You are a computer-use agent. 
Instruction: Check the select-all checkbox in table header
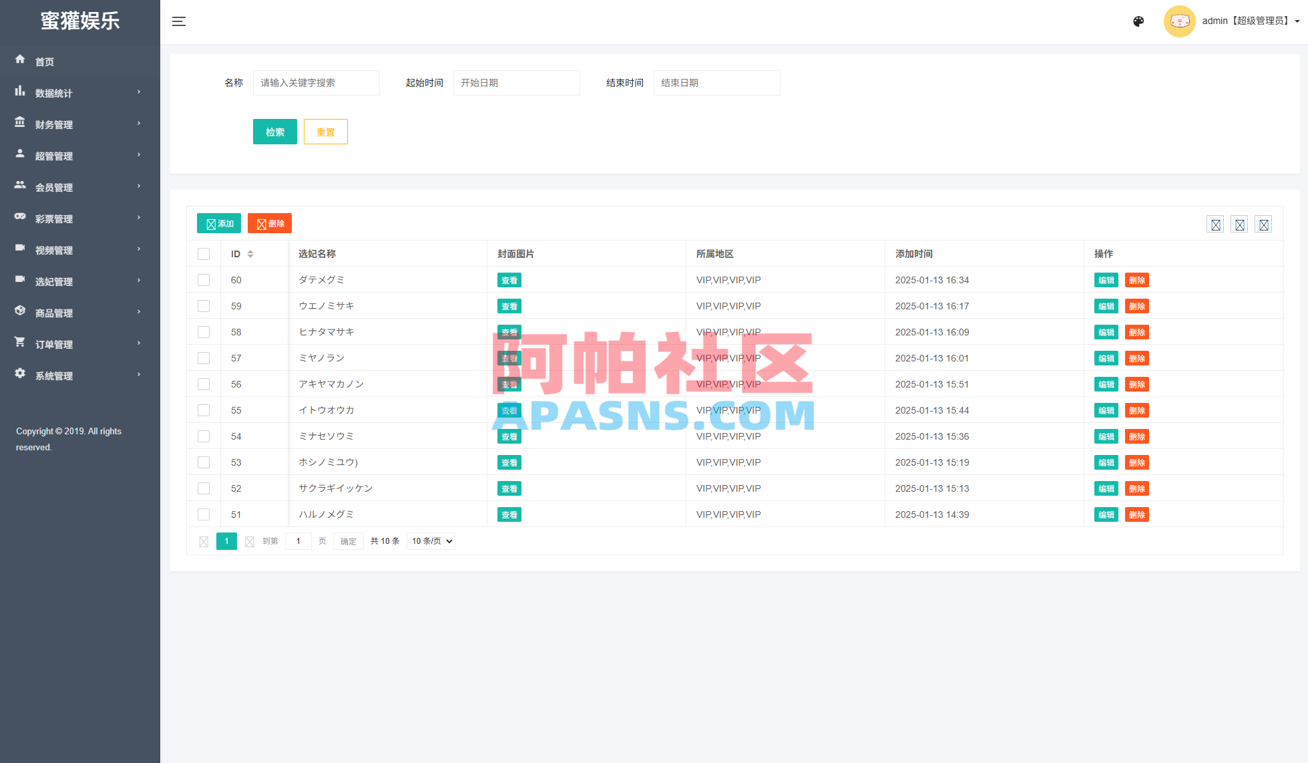point(204,254)
